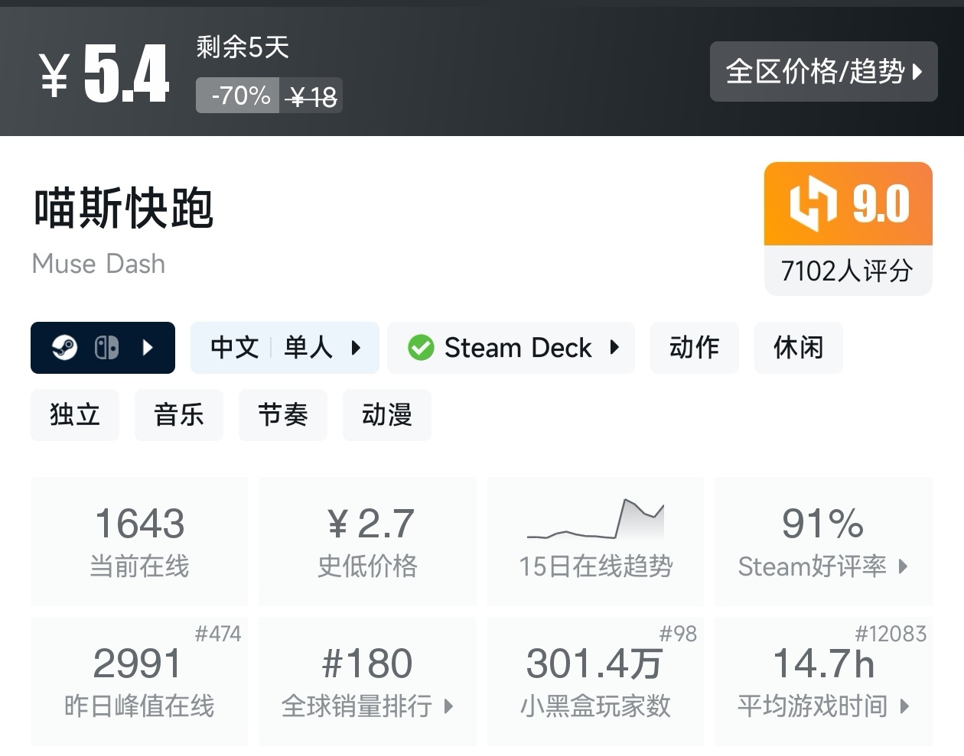
Task: Select the 音乐 genre tag
Action: click(x=179, y=415)
